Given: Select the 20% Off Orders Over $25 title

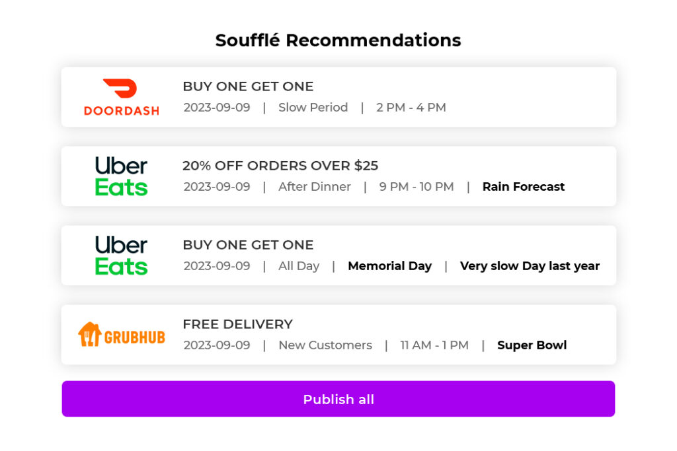Looking at the screenshot, I should tap(280, 166).
